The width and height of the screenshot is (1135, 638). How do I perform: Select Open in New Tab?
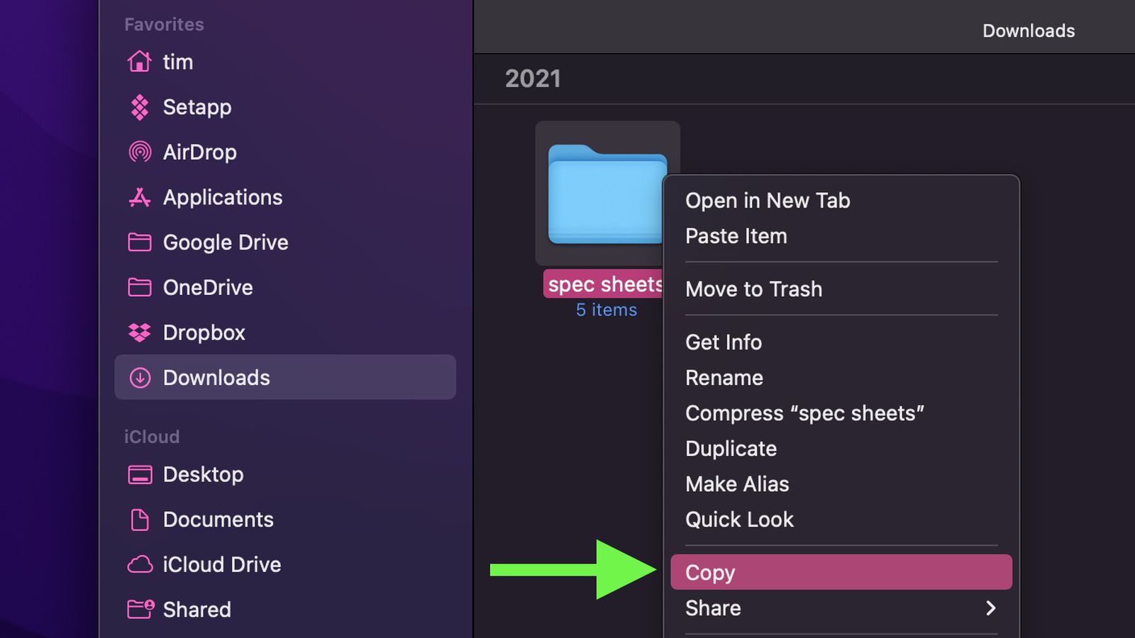click(x=767, y=201)
